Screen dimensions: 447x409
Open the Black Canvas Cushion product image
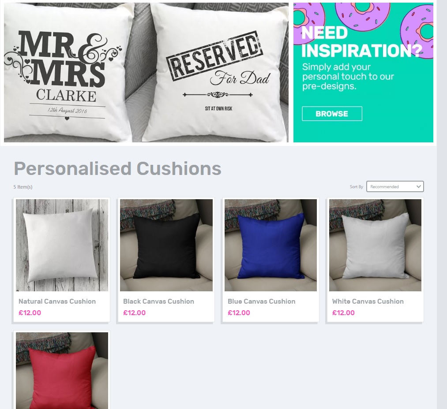click(x=166, y=245)
